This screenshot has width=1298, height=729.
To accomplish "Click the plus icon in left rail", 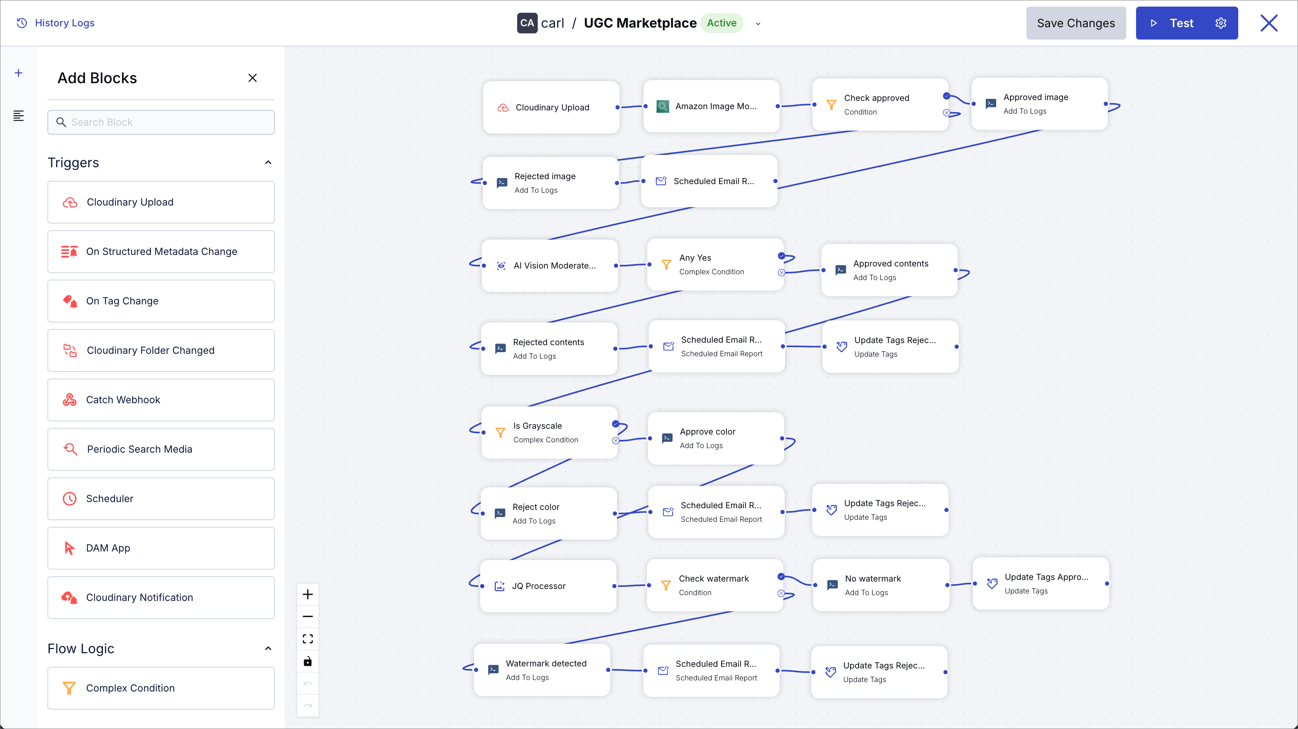I will [x=19, y=73].
